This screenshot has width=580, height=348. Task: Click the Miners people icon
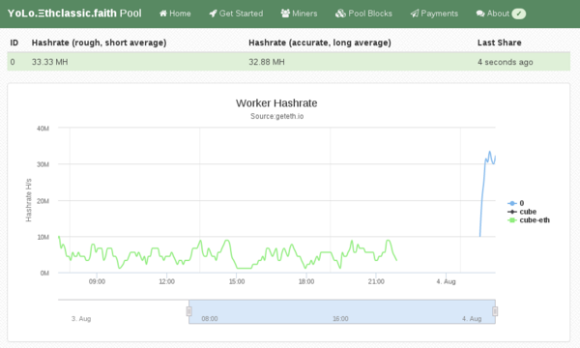tap(285, 14)
